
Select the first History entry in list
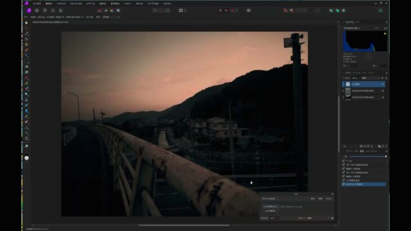tap(364, 161)
